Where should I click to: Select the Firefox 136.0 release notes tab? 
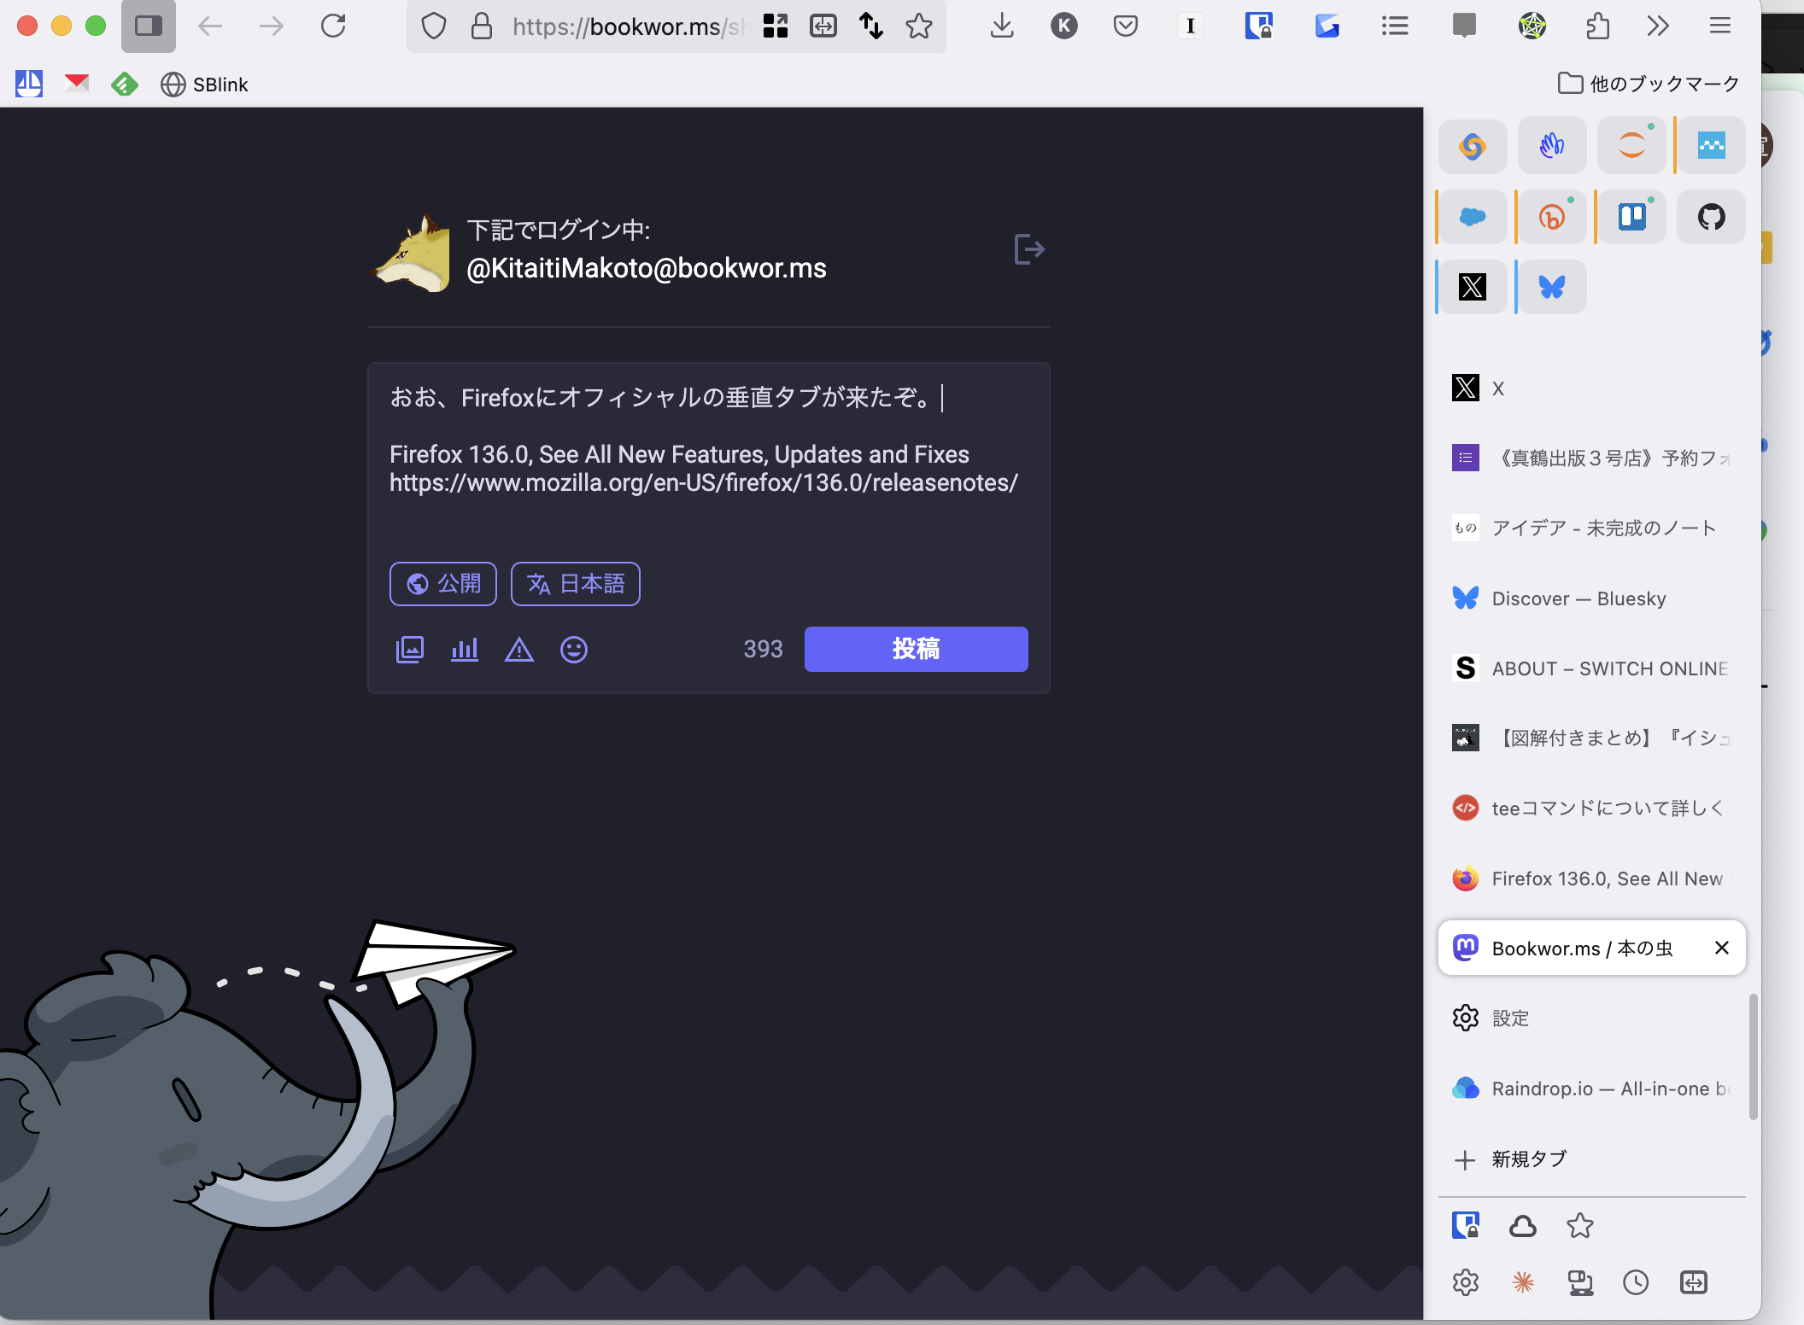[1590, 878]
